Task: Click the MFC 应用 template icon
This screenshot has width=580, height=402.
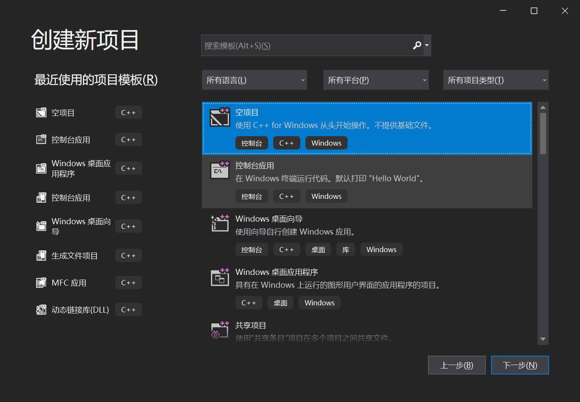Action: point(41,283)
